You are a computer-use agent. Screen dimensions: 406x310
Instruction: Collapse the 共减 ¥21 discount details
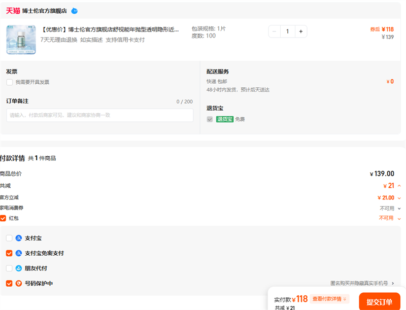pyautogui.click(x=399, y=186)
